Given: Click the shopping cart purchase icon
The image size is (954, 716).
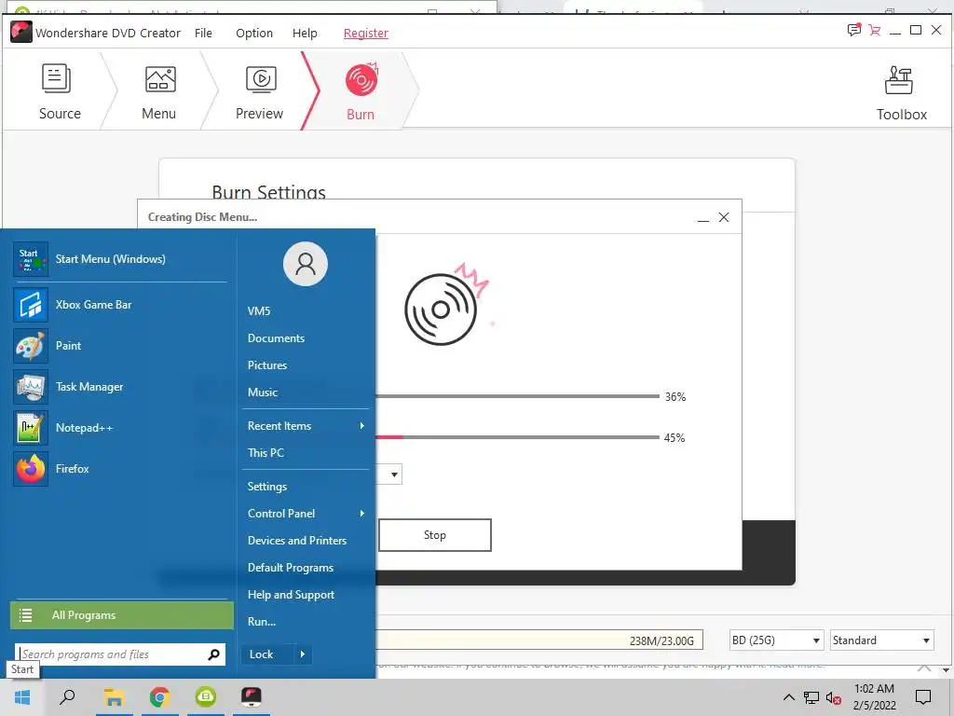Looking at the screenshot, I should [x=875, y=30].
